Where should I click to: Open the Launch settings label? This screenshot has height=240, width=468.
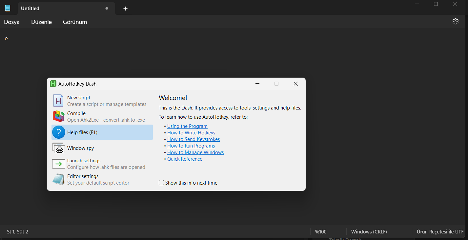[x=84, y=161]
